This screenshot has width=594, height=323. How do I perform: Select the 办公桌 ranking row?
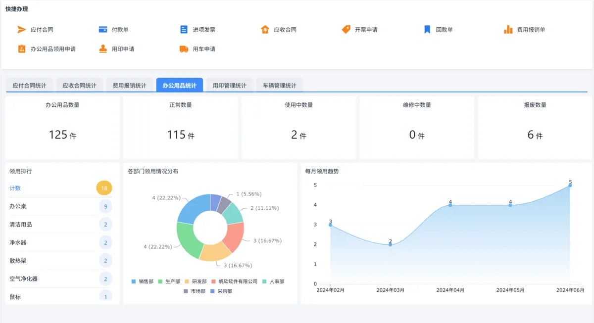(61, 206)
